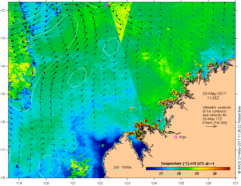Click the magenta Argo legend circle

click(x=176, y=137)
